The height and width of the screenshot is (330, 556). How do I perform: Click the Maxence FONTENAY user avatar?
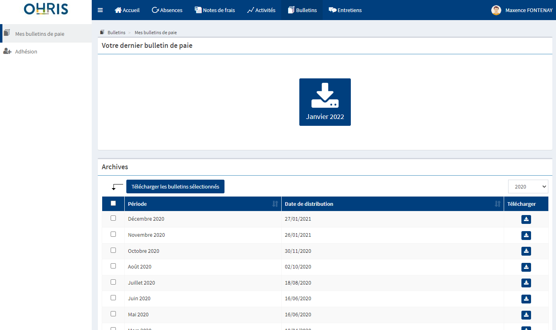click(x=496, y=10)
